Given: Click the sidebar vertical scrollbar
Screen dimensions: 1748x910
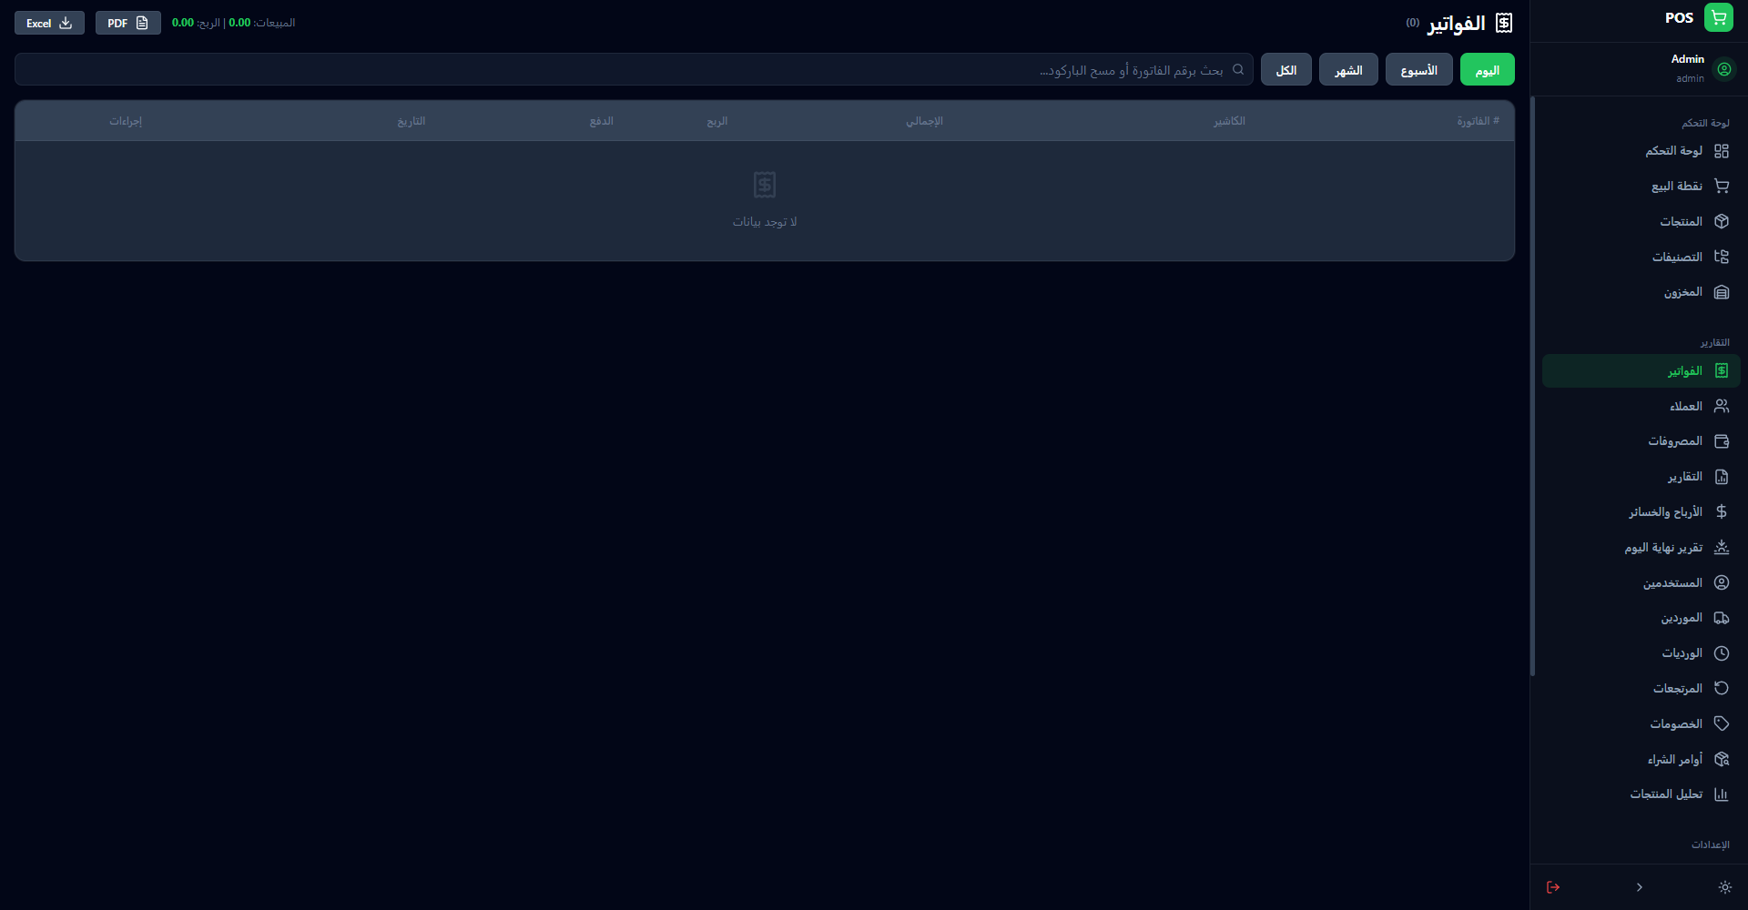Looking at the screenshot, I should click(x=1533, y=386).
